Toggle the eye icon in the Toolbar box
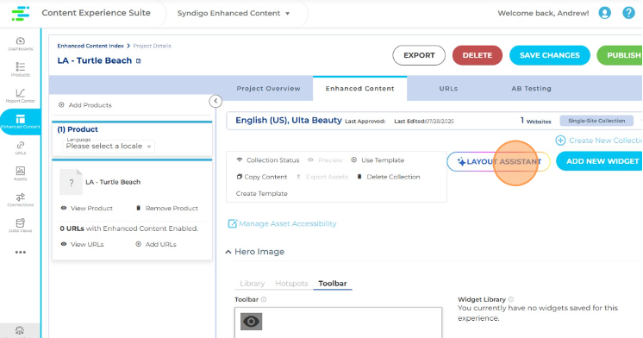Viewport: 643px width, 338px height. 251,322
